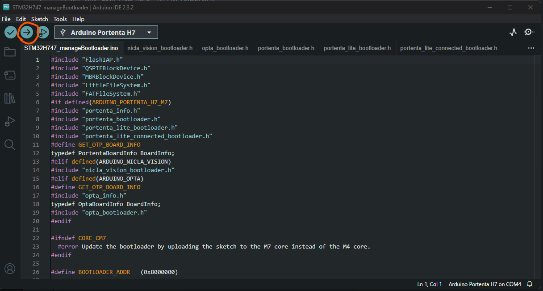The height and width of the screenshot is (291, 543).
Task: Open the Serial Plotter icon
Action: point(513,32)
